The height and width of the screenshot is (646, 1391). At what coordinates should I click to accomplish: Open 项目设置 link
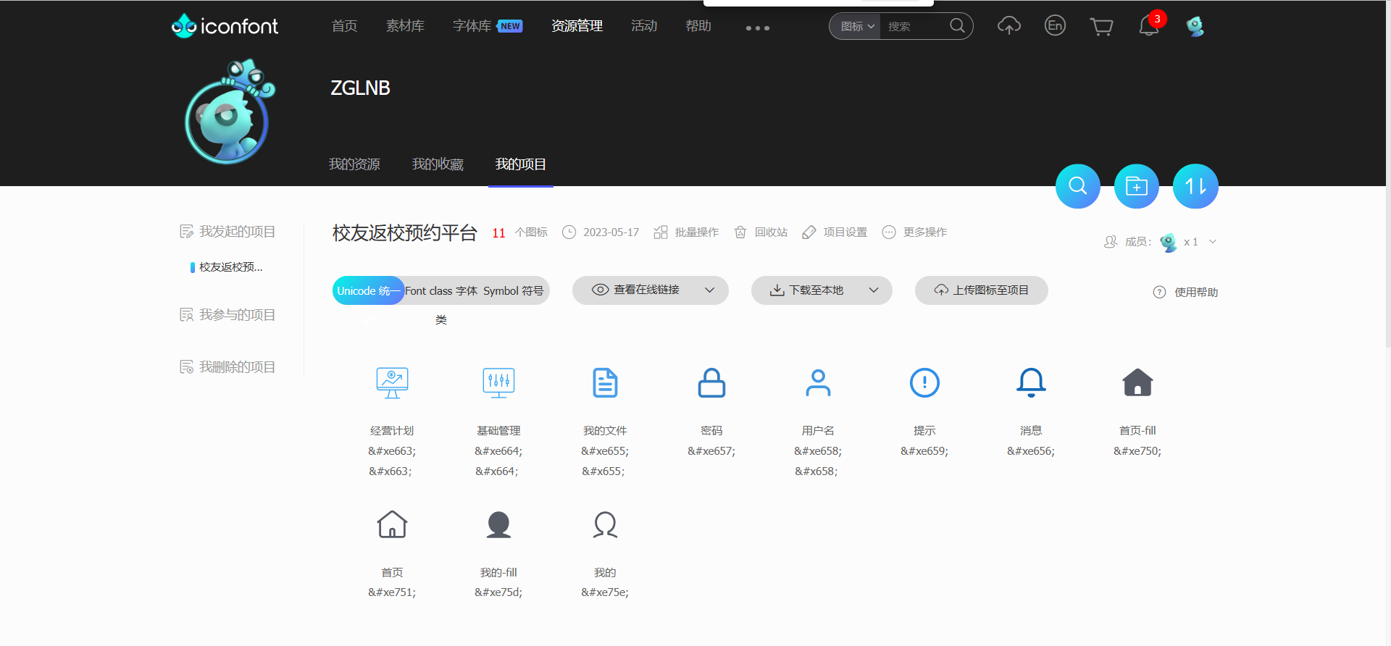[835, 232]
